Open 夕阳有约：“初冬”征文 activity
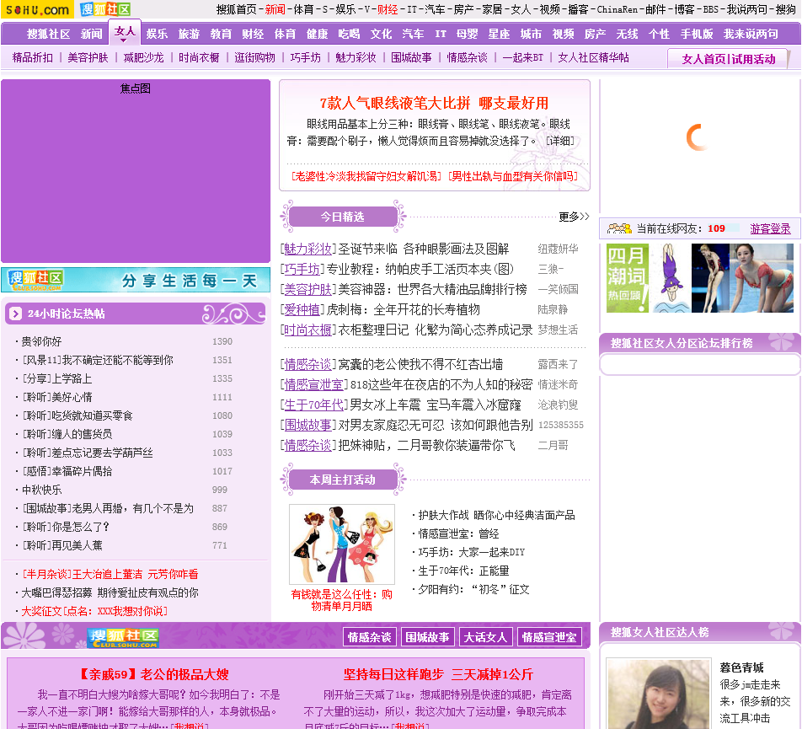Screen dimensions: 802x729 click(473, 589)
